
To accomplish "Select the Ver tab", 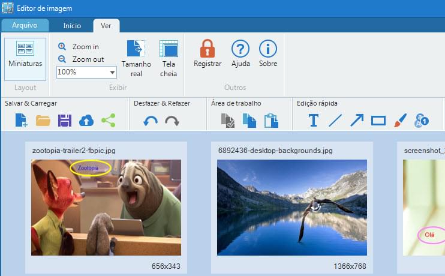I will coord(106,26).
